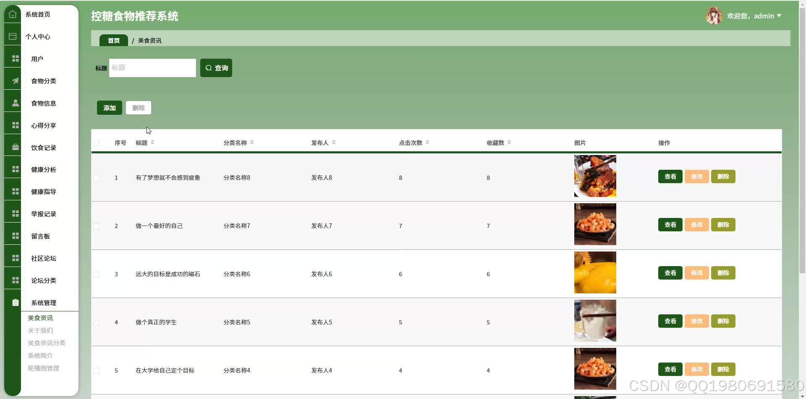This screenshot has height=399, width=806.
Task: Click 删除 for row 远大的目标是成功的磁石
Action: point(723,273)
